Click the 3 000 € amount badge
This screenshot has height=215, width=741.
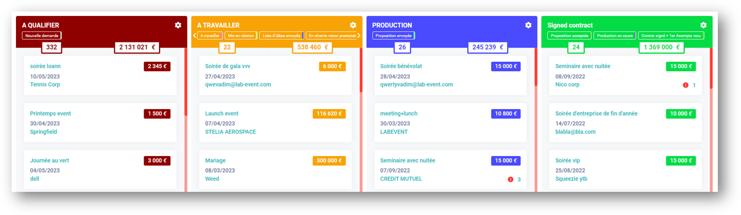(x=157, y=161)
